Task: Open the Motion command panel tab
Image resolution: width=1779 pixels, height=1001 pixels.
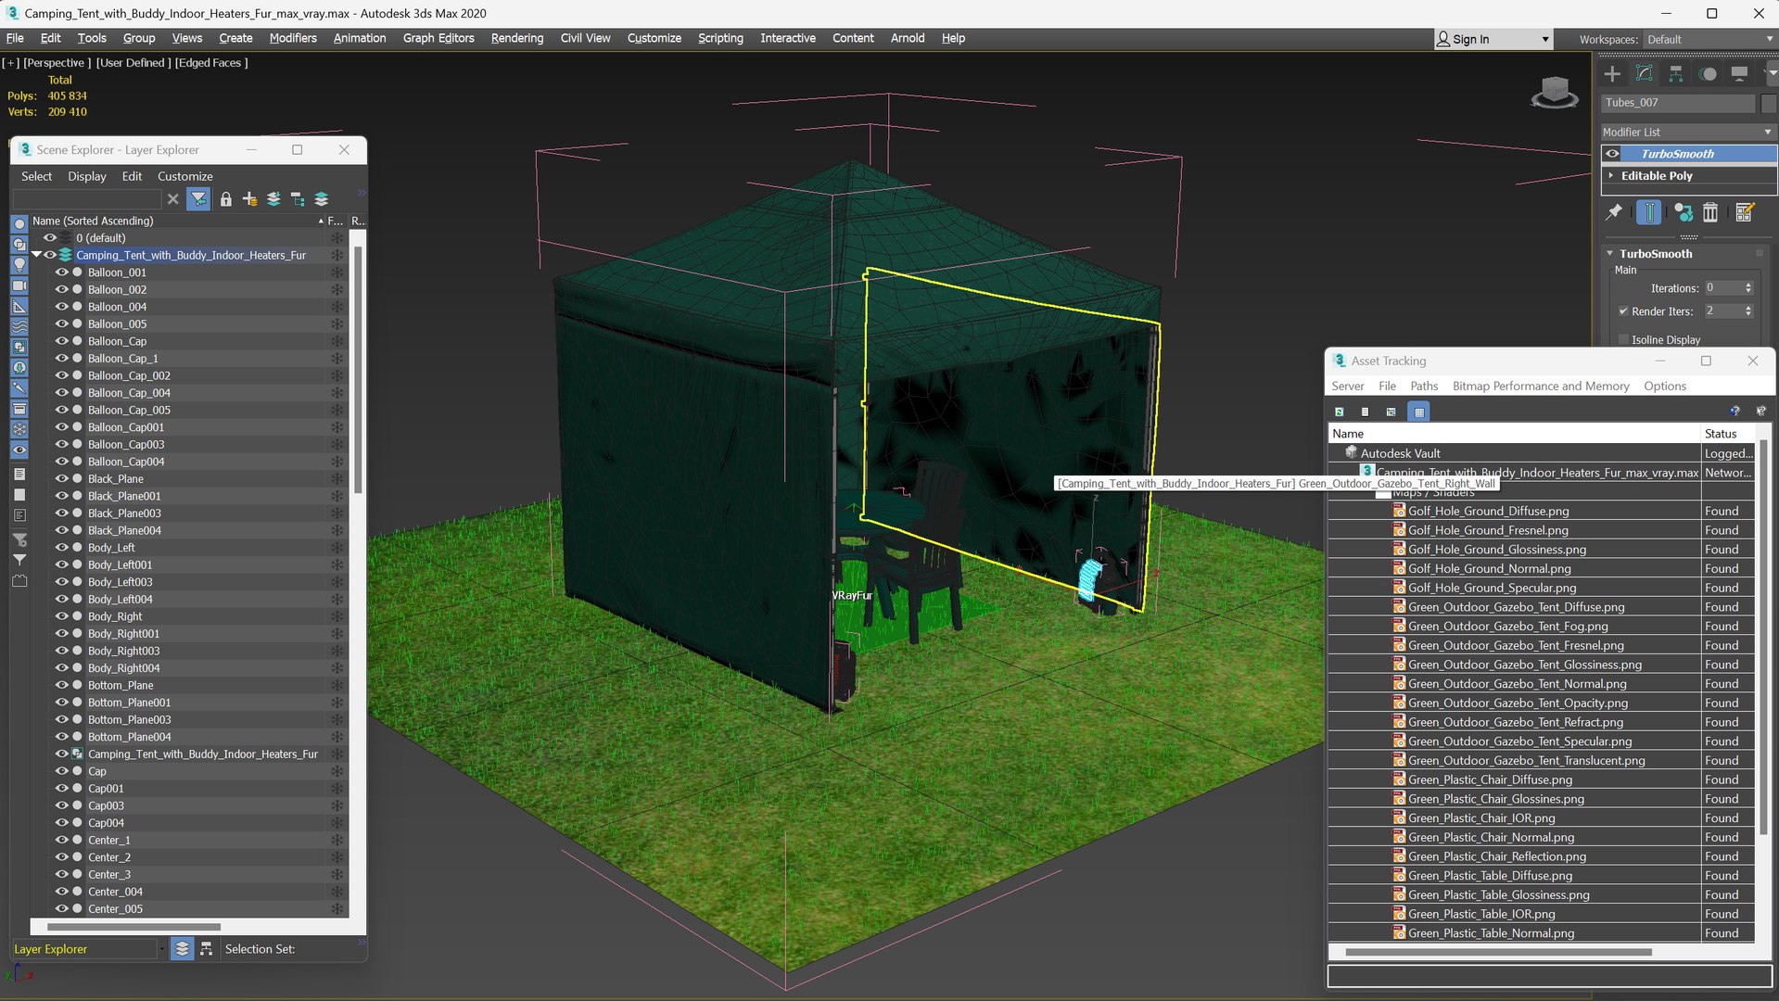Action: 1708,74
